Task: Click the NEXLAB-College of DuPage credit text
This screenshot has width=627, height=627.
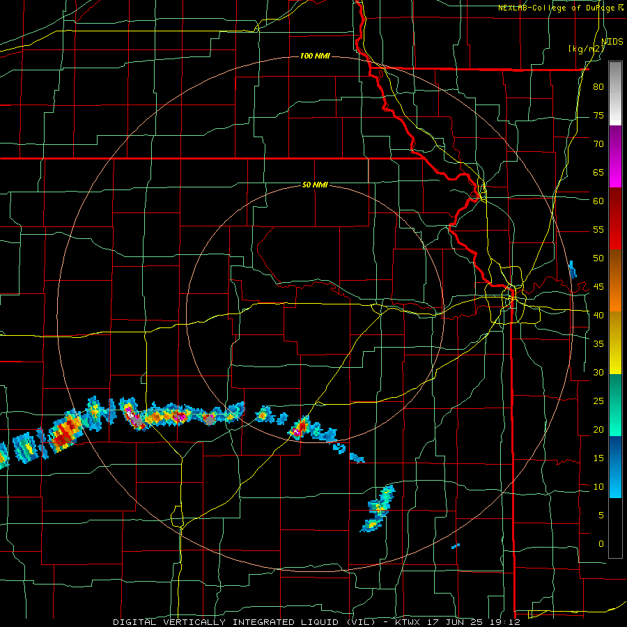Action: tap(557, 8)
